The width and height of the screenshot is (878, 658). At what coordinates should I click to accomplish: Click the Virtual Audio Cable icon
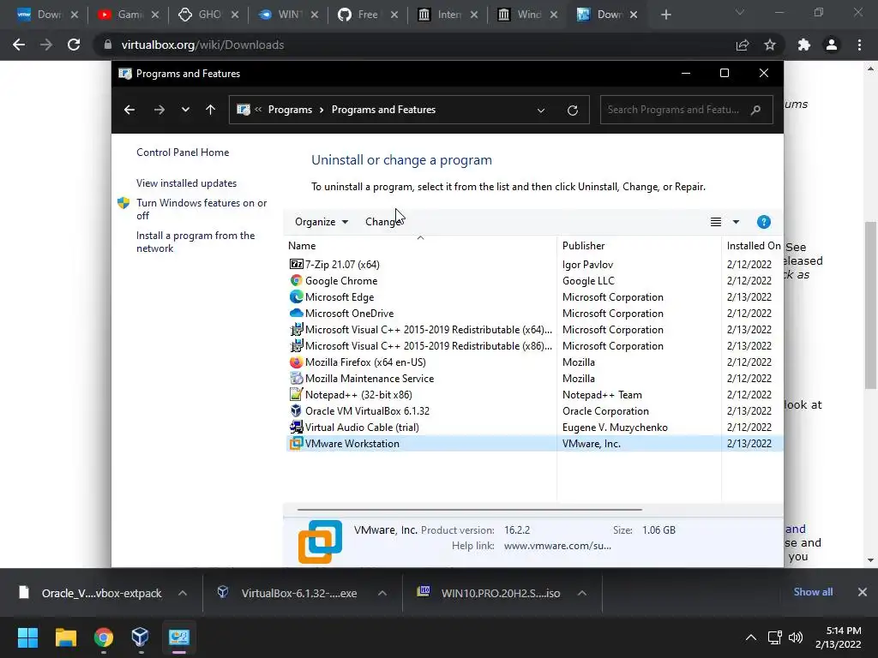[x=296, y=427]
